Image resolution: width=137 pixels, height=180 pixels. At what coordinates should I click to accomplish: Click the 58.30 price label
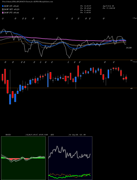(129, 48)
